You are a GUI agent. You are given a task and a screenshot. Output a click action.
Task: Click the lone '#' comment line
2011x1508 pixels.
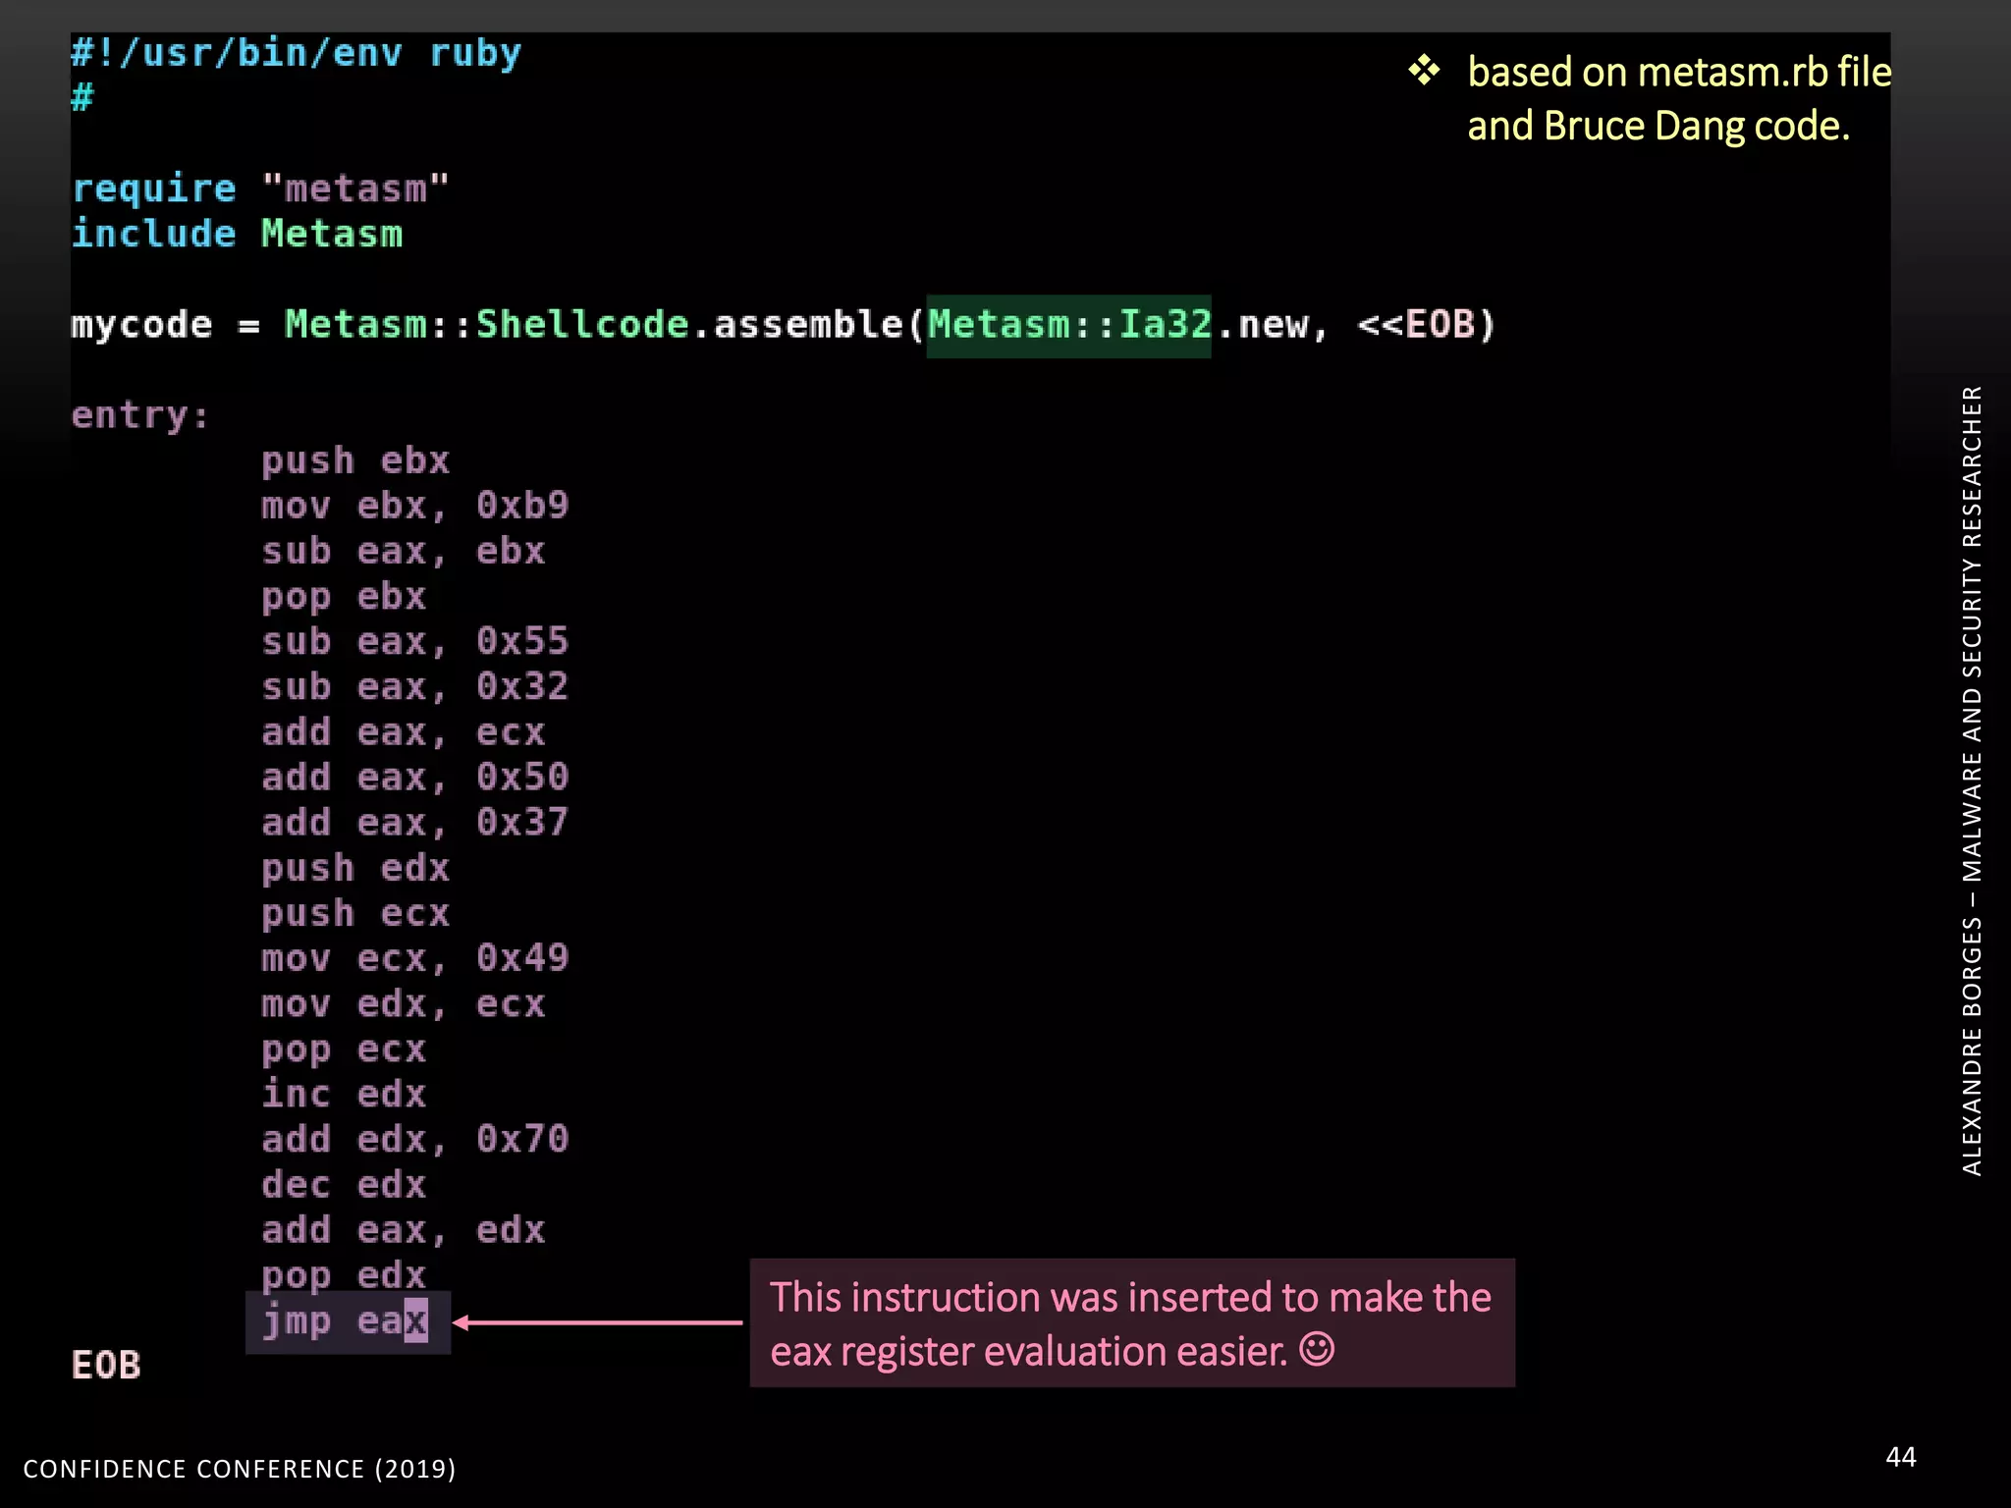(x=82, y=98)
